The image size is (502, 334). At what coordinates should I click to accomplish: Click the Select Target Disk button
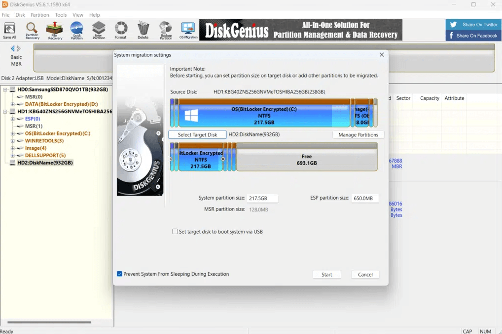pos(198,135)
